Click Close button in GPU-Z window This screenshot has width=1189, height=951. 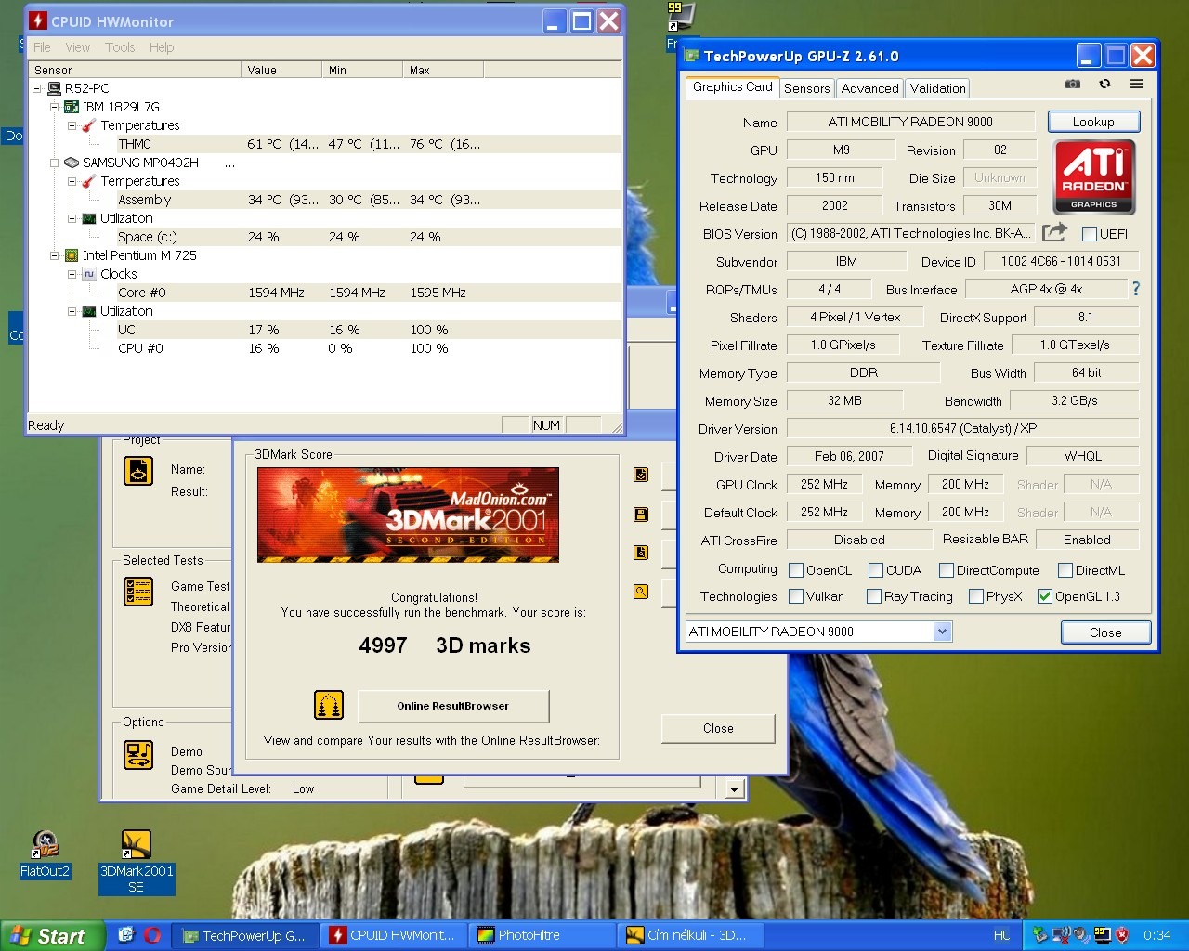coord(1105,632)
